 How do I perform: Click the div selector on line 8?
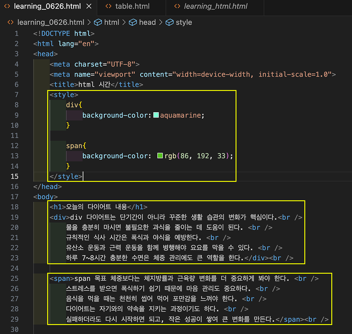72,105
